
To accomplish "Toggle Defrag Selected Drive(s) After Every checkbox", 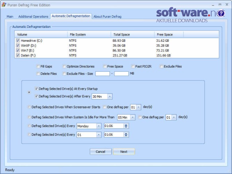I will click(36, 96).
